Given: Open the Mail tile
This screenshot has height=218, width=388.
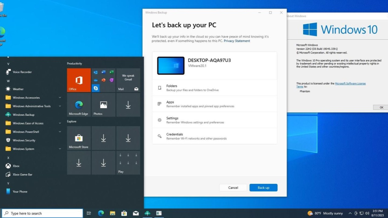Looking at the screenshot, I should pos(128,80).
